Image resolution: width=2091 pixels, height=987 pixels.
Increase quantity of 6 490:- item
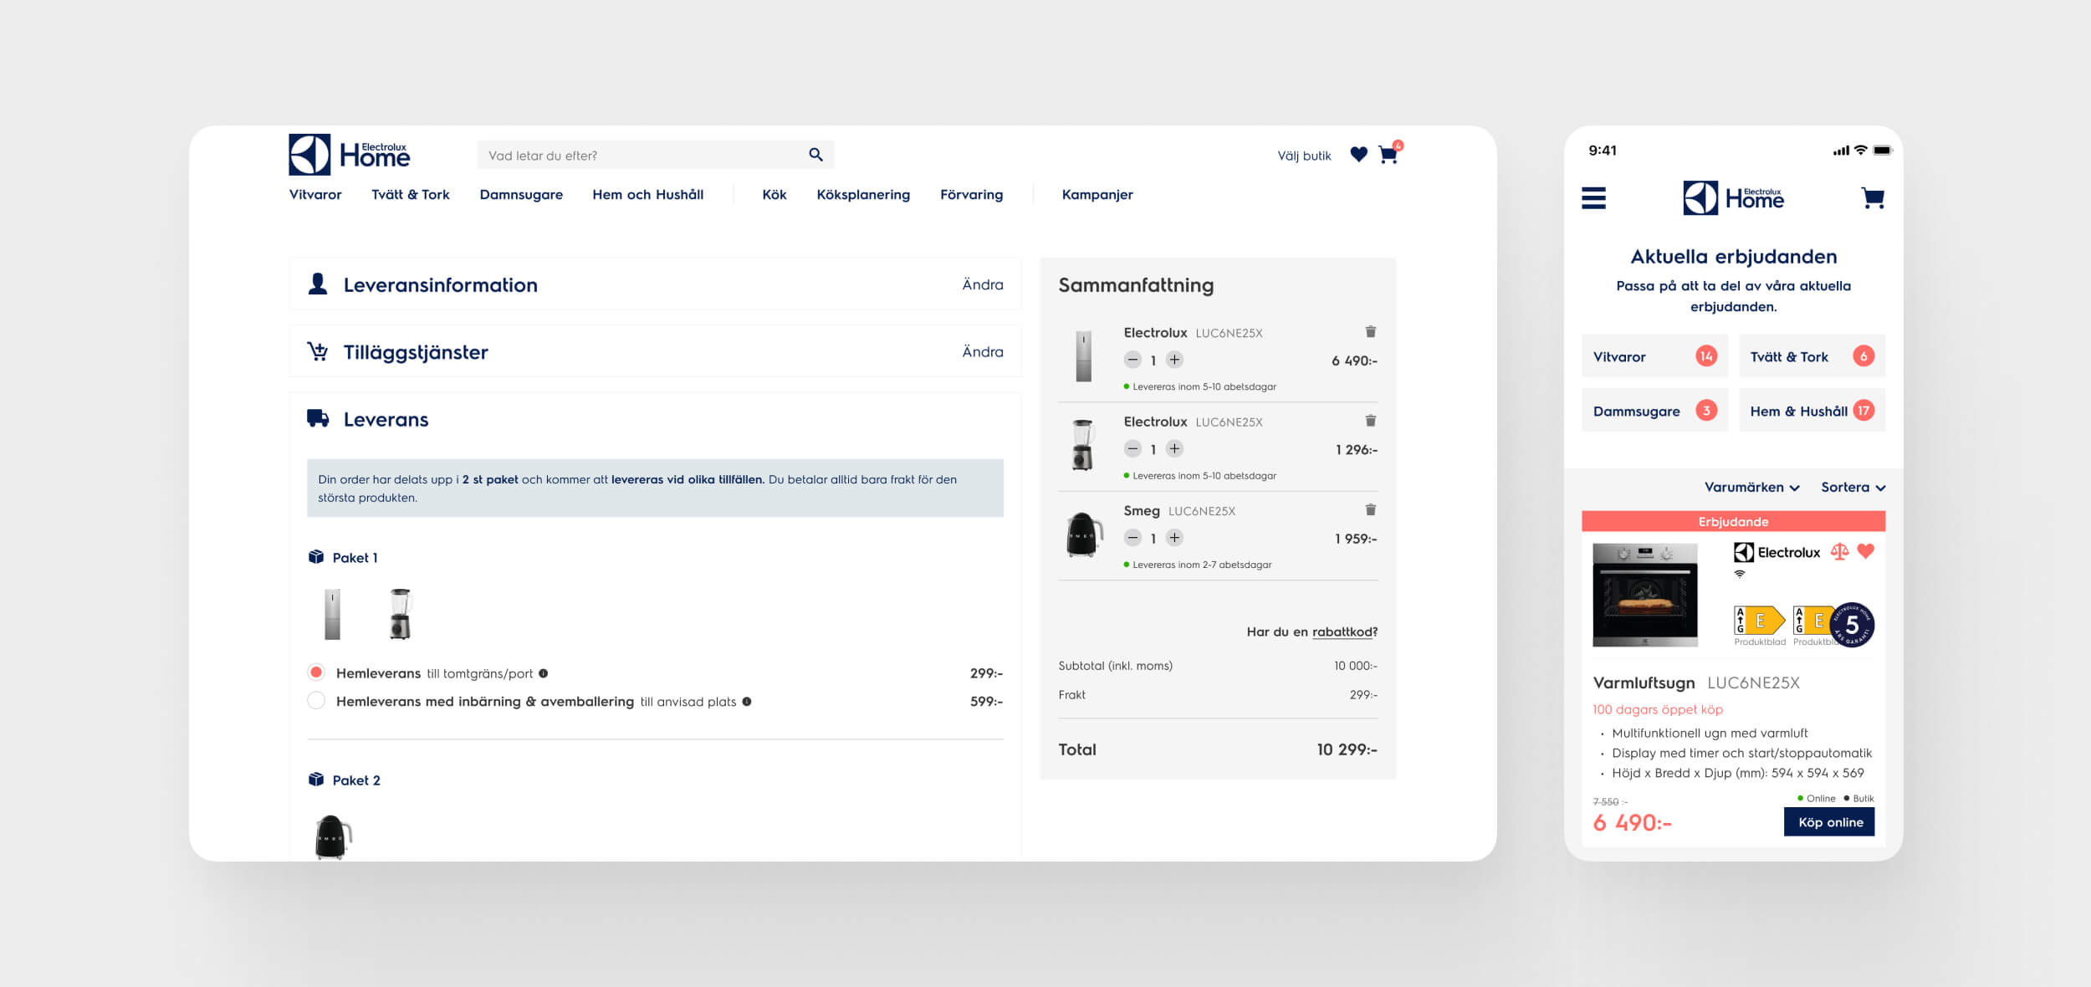[x=1174, y=360]
